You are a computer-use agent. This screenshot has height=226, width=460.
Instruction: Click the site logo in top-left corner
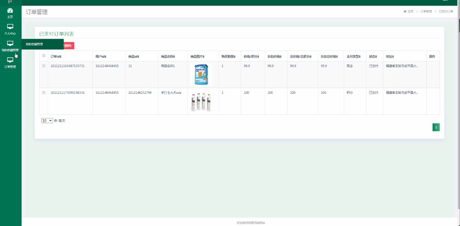coord(10,2)
